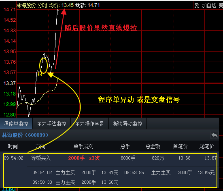The height and width of the screenshot is (191, 223).
Task: Switch to 主力手法监控 tab
Action: (x=52, y=124)
